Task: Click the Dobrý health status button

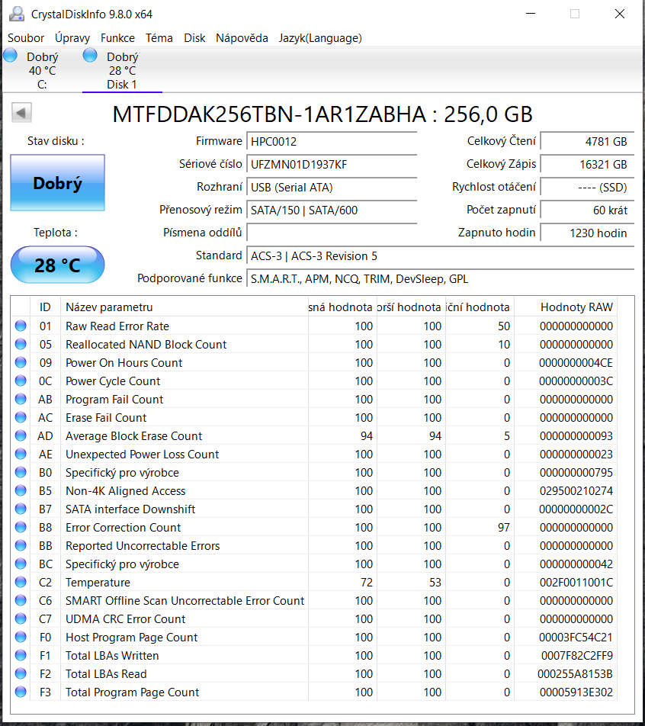Action: (57, 183)
